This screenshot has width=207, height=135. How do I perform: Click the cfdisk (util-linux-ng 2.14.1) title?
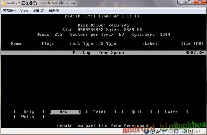click(102, 16)
